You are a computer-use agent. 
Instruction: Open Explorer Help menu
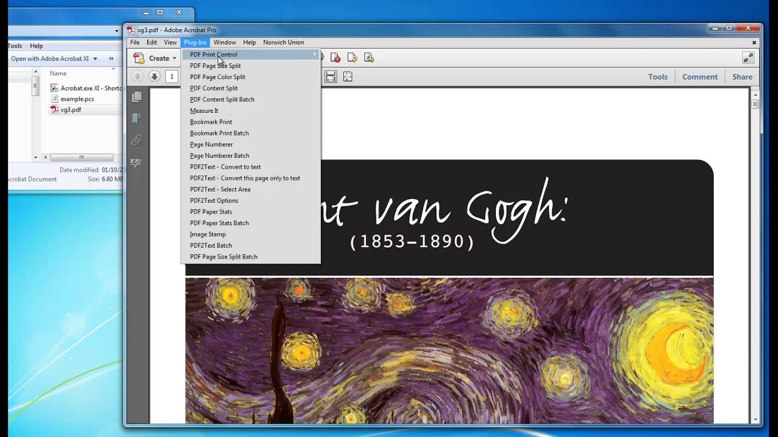[x=36, y=46]
